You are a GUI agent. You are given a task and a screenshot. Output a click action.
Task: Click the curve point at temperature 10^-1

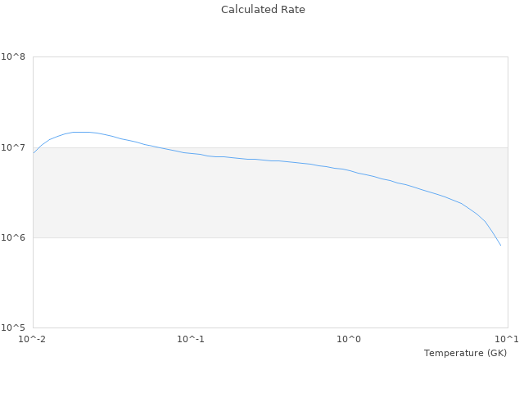pos(191,153)
